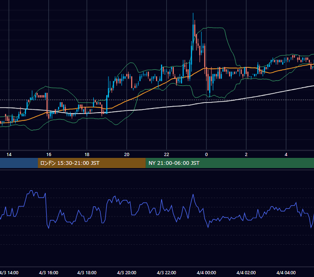Click the London 15:30-21:00 JST session bar
This screenshot has width=314, height=277.
[92, 163]
